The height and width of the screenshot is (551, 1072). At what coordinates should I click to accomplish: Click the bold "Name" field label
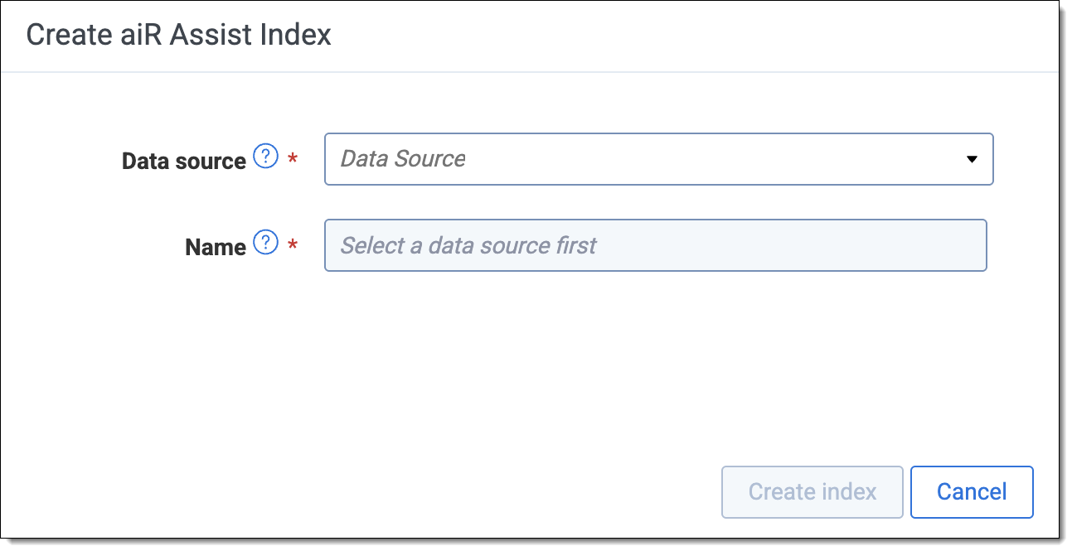[216, 247]
